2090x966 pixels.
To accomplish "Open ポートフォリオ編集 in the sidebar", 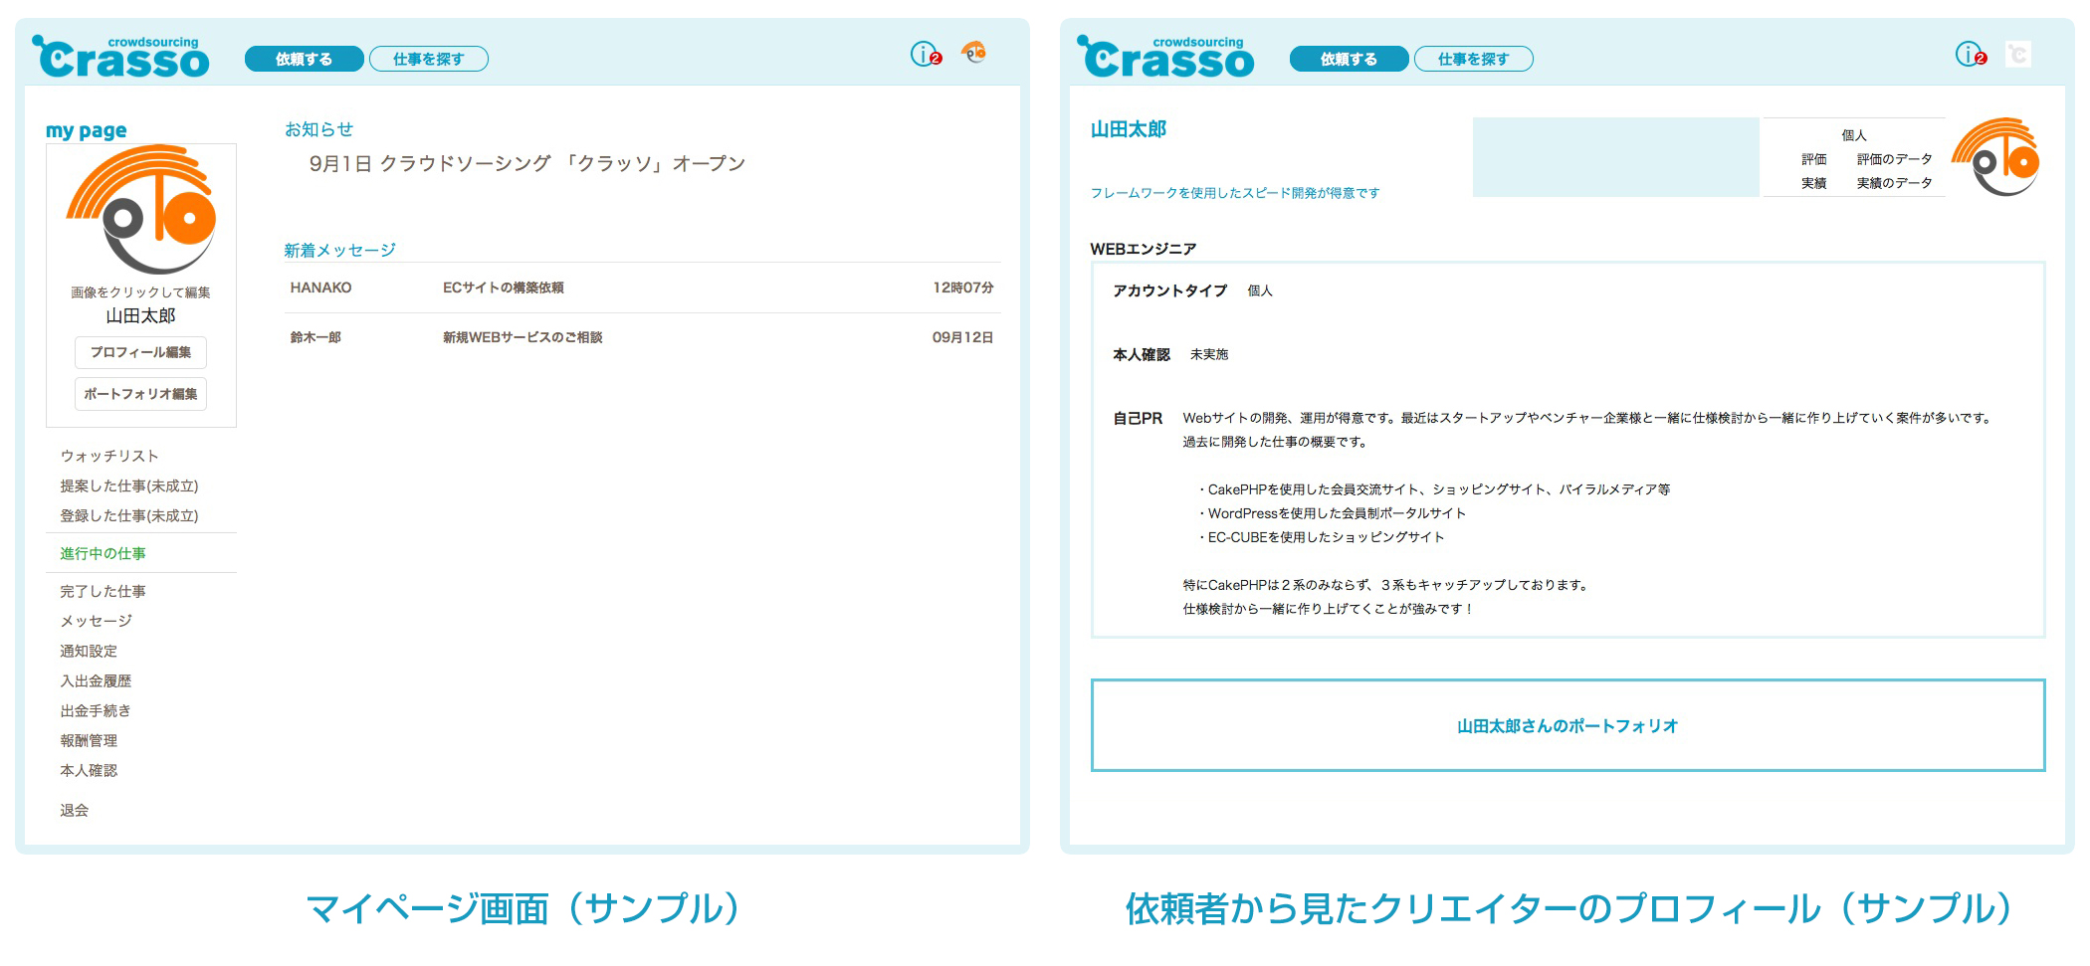I will [x=140, y=394].
